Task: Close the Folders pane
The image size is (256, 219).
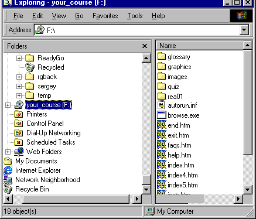Action: (x=145, y=46)
